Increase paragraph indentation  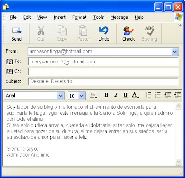[178, 95]
